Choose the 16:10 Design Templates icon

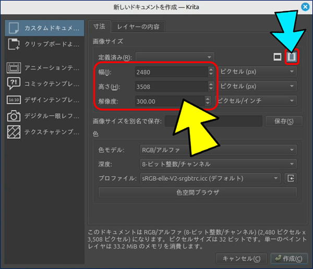coord(14,100)
